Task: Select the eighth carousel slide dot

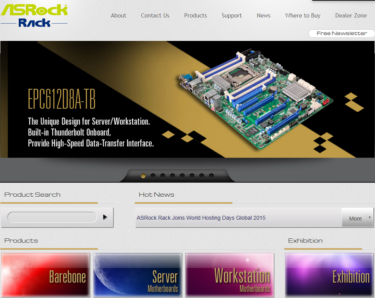Action: pyautogui.click(x=211, y=176)
